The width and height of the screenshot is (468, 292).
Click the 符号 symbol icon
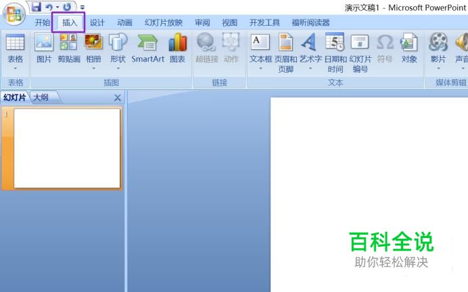point(385,49)
